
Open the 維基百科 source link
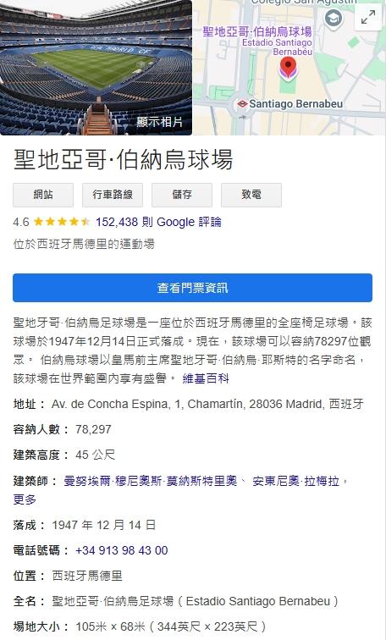[206, 378]
